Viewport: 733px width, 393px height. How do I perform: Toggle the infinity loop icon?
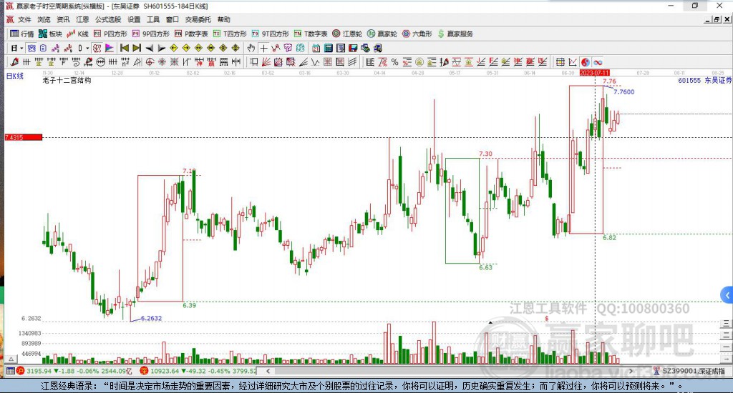598,62
